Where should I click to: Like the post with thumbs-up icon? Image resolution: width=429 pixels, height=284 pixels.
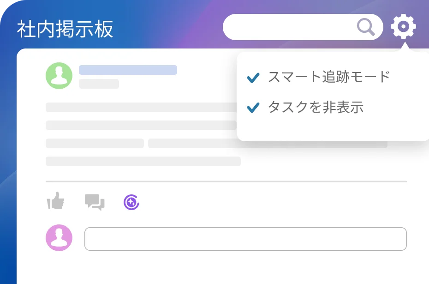[x=56, y=201]
